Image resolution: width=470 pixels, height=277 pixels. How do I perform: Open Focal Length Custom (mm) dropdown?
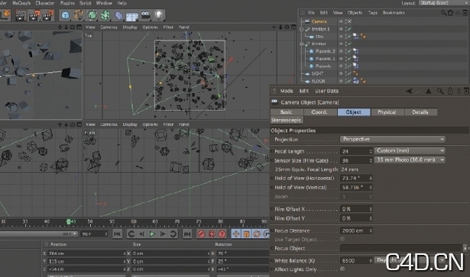pyautogui.click(x=410, y=150)
